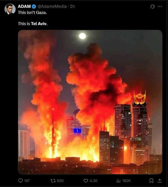Viewport: 168px width, 187px height.
Task: Open the three-dot More options menu
Action: point(160,7)
